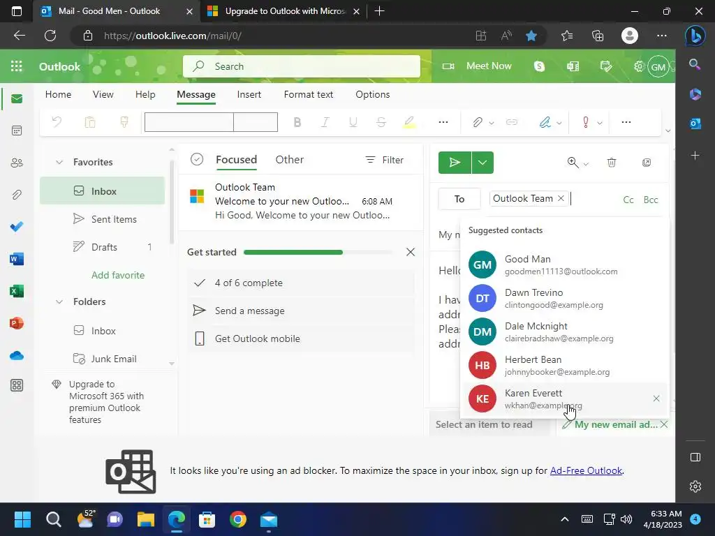This screenshot has width=715, height=536.
Task: Toggle select all messages circle
Action: click(x=197, y=160)
